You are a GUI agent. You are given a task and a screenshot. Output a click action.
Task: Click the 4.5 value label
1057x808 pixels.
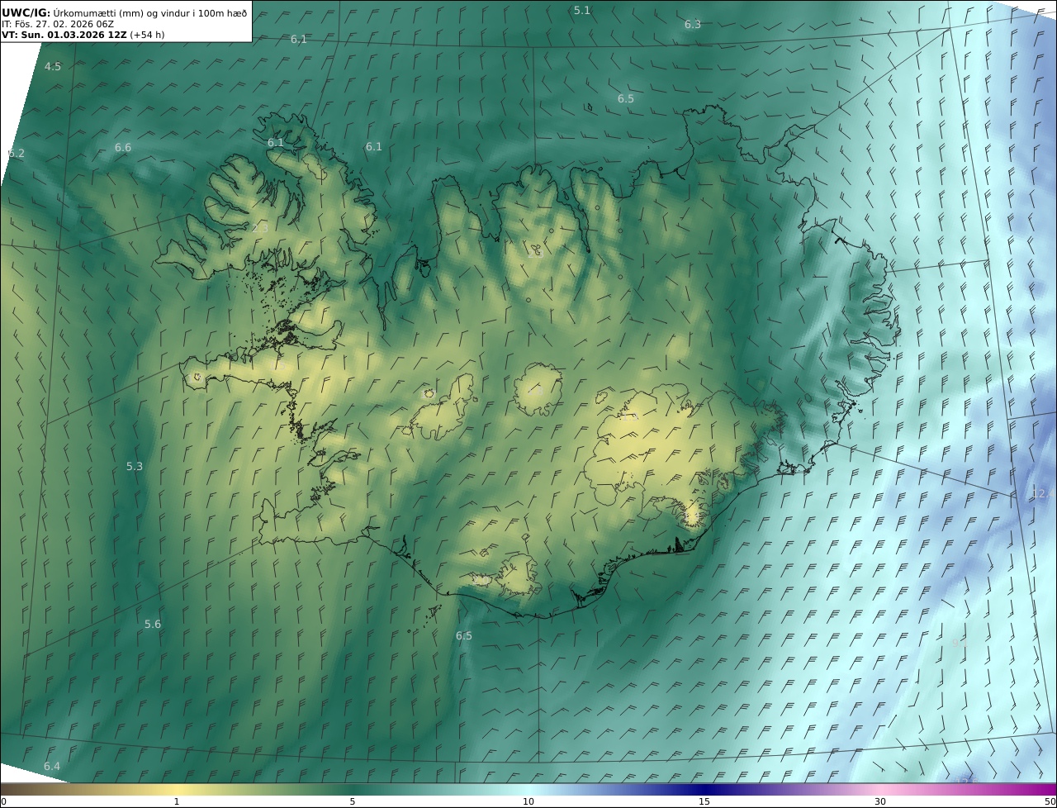(x=52, y=67)
